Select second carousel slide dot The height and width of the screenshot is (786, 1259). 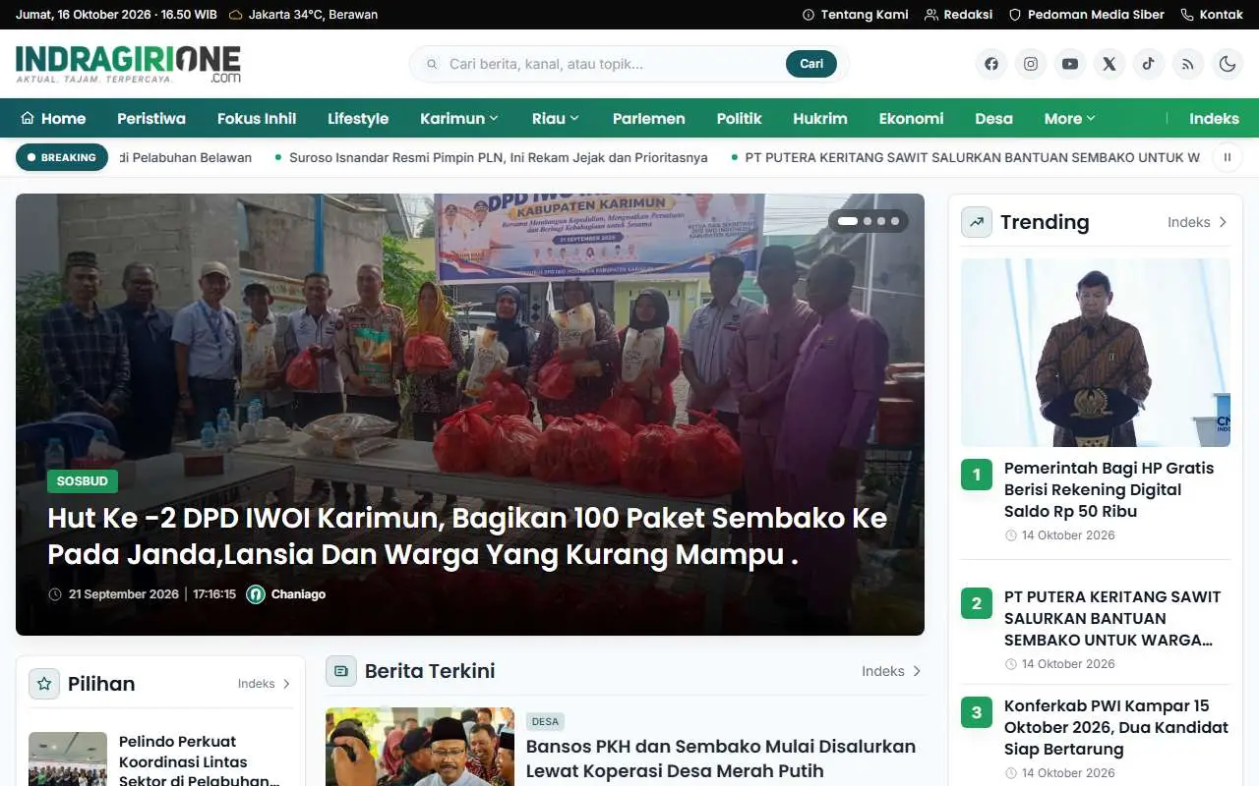pyautogui.click(x=868, y=221)
